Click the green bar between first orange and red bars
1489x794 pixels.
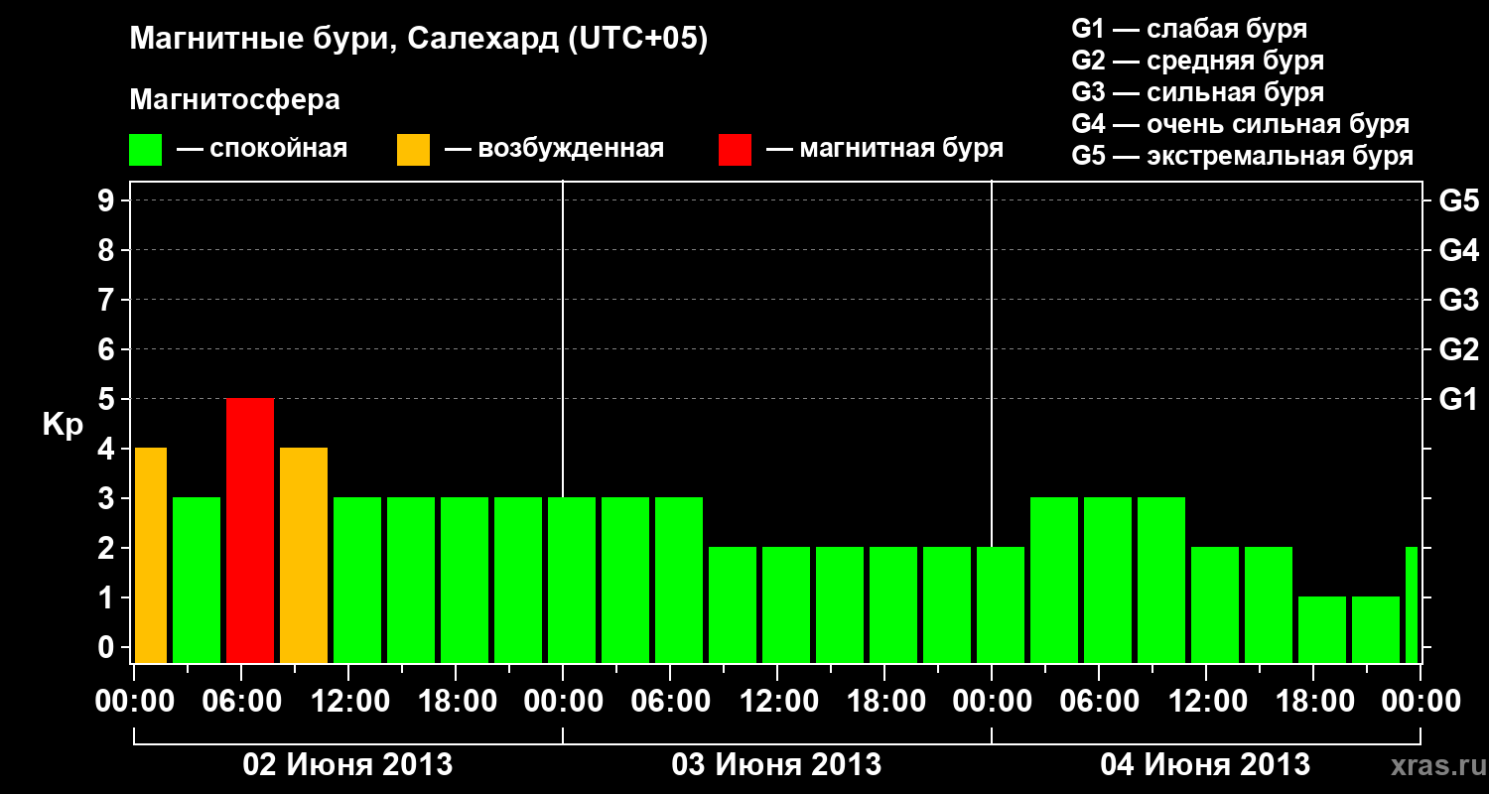pyautogui.click(x=197, y=580)
